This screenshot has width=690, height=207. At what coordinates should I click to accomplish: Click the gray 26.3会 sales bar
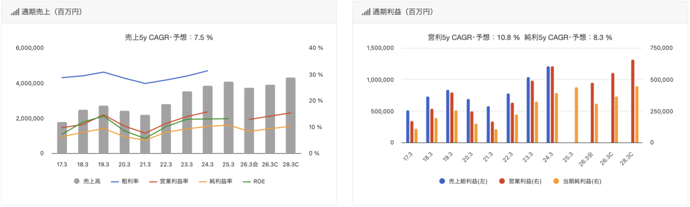(249, 120)
